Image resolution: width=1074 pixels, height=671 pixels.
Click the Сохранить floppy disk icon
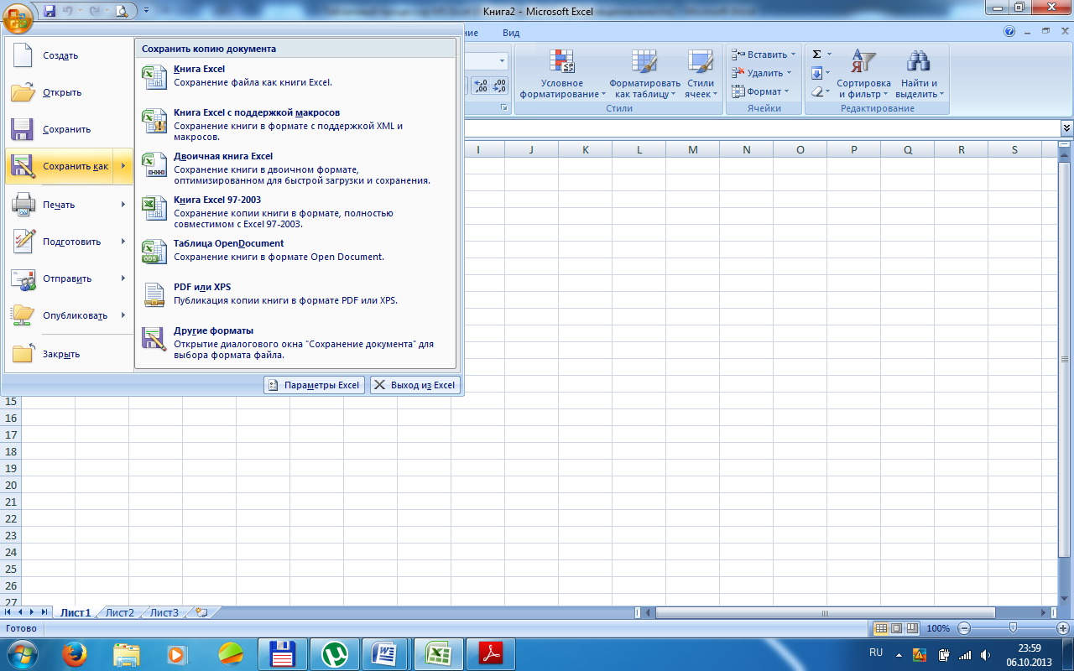[23, 129]
